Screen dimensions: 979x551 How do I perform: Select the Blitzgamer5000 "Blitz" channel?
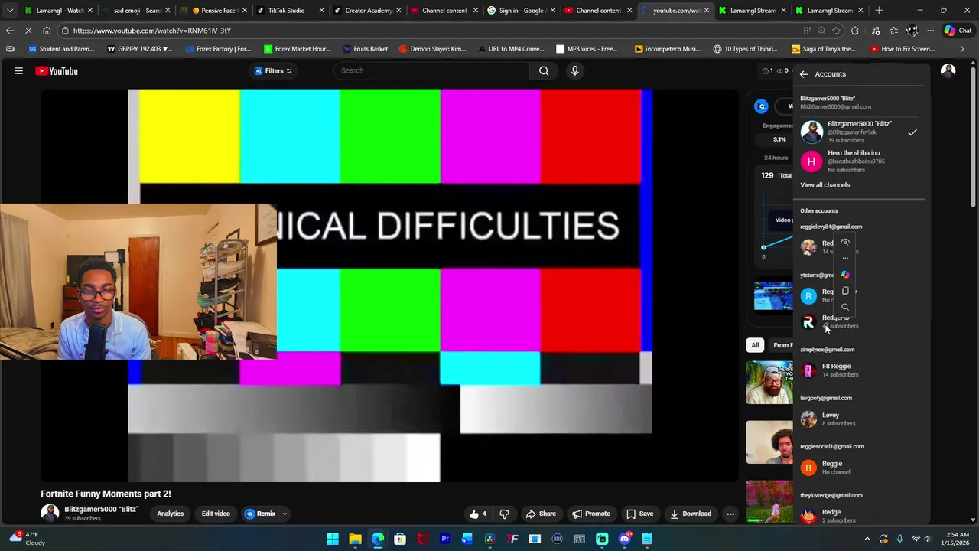pyautogui.click(x=860, y=132)
